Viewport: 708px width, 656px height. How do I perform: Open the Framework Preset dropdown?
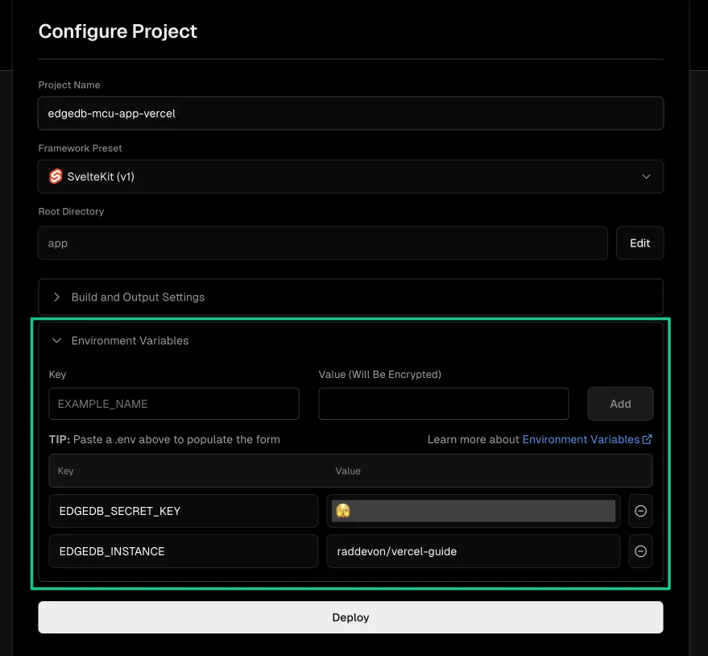pos(350,176)
